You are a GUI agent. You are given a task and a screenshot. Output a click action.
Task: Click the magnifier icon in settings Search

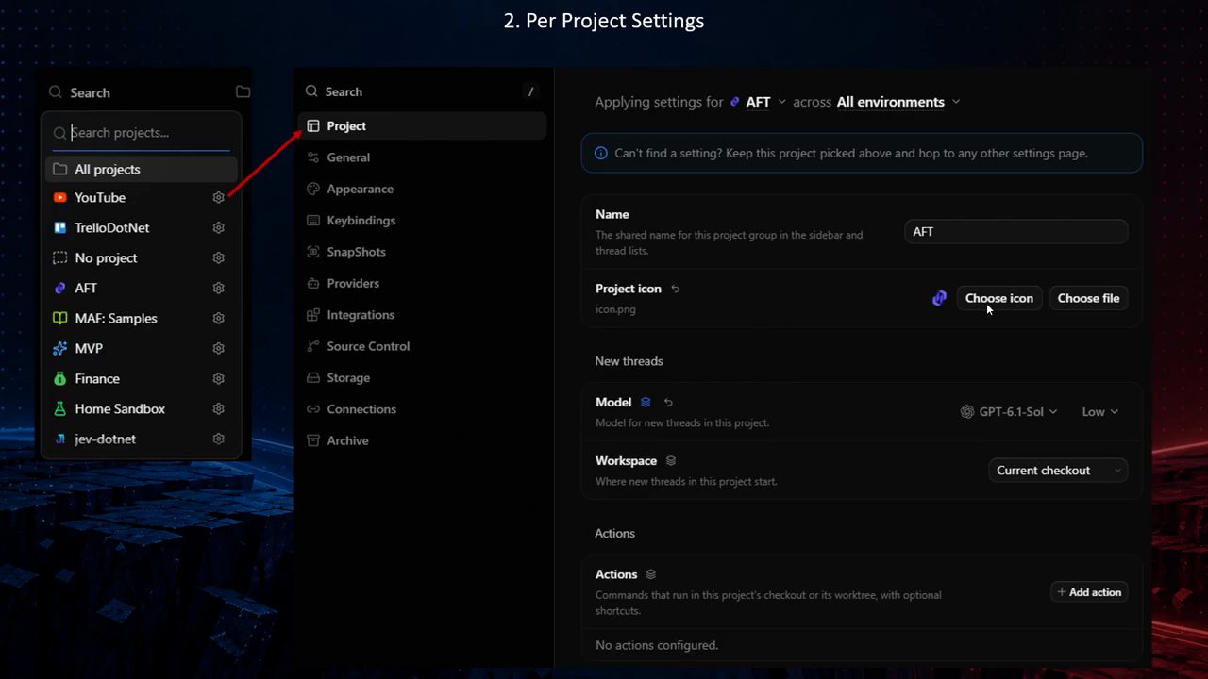click(x=311, y=91)
